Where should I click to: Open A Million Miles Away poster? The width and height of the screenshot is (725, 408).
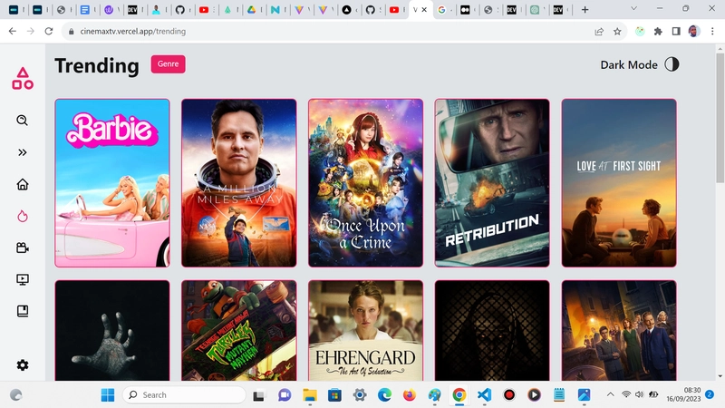pos(239,183)
